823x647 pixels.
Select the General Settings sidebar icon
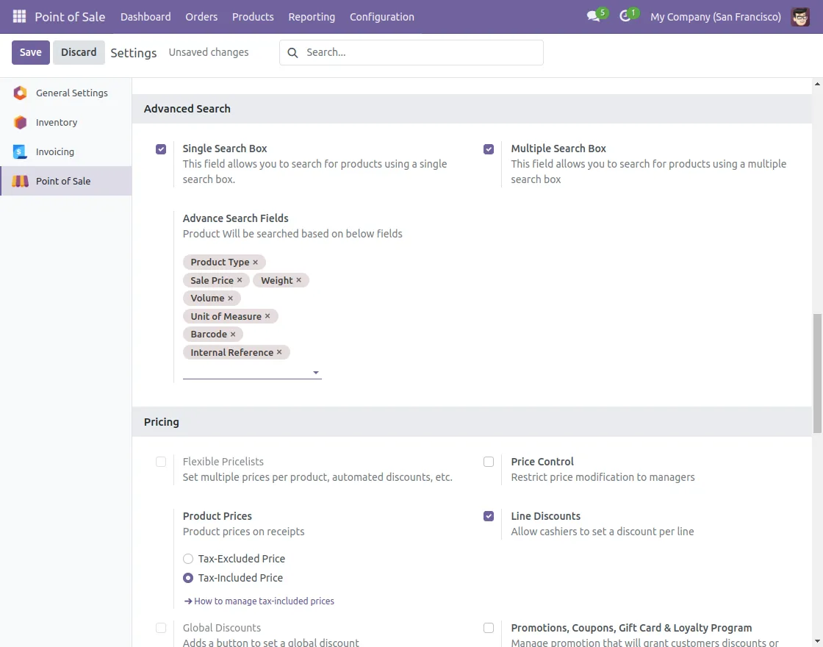[21, 93]
